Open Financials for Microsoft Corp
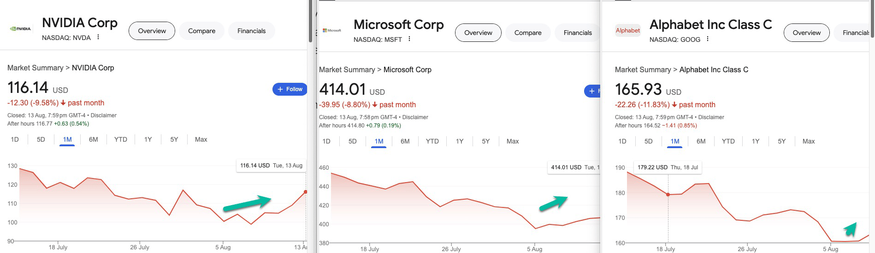Image resolution: width=875 pixels, height=253 pixels. [x=578, y=33]
